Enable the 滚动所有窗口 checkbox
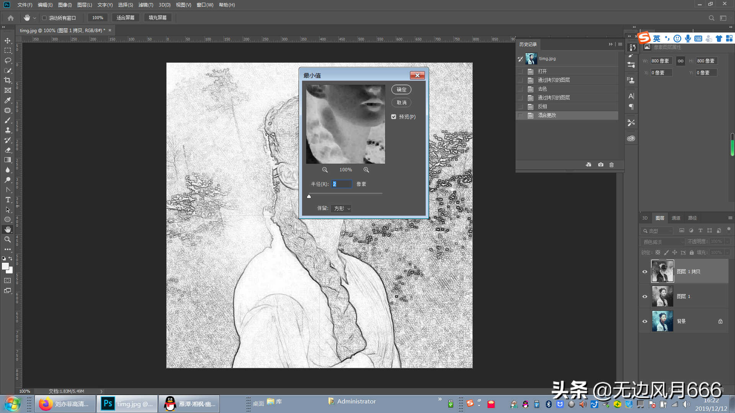 tap(44, 18)
